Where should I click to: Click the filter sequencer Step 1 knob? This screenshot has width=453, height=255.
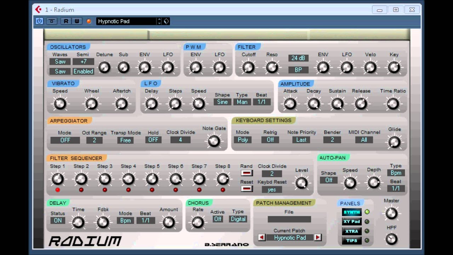[57, 179]
